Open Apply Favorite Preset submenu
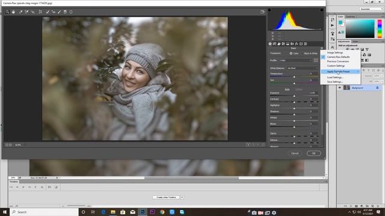 click(x=340, y=71)
